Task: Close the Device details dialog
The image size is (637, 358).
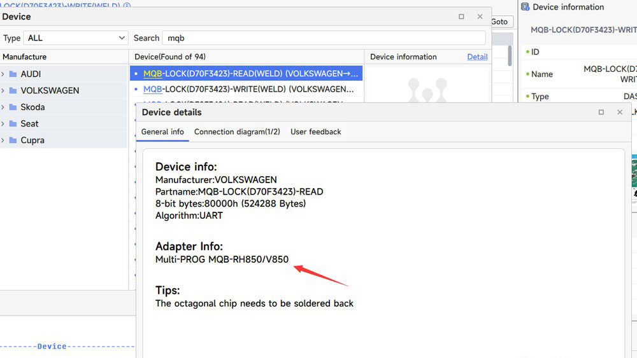Action: pos(620,112)
